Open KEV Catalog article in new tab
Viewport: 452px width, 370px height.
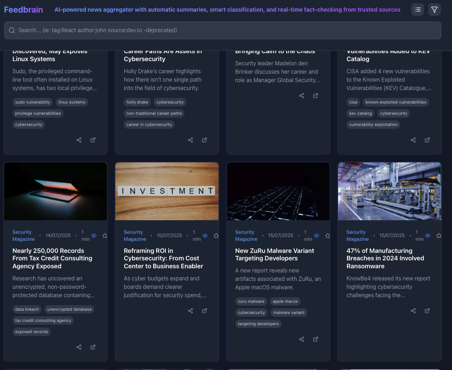pos(427,140)
